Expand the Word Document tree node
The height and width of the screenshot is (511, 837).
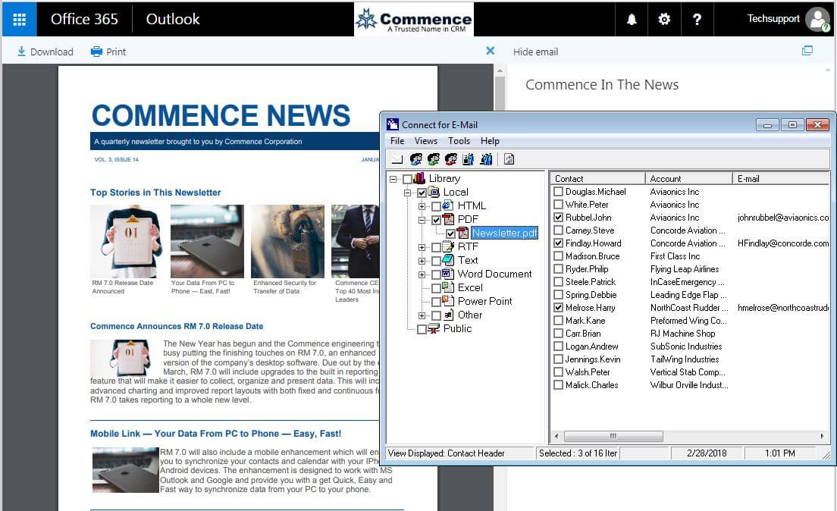422,274
